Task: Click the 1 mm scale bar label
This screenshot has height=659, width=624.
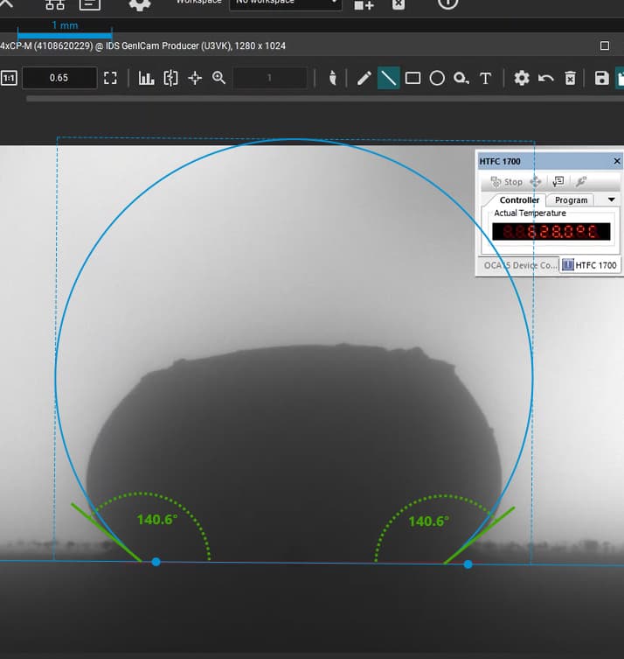Action: (x=65, y=25)
